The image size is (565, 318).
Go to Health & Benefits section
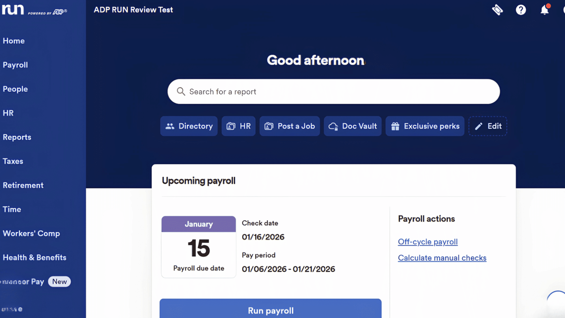[34, 257]
